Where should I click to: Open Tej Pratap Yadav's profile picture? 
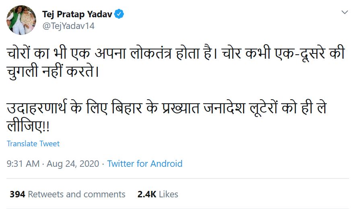click(21, 20)
